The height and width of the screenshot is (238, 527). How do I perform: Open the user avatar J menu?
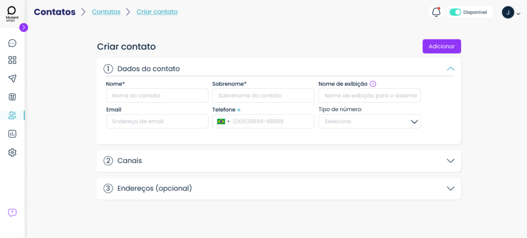pyautogui.click(x=511, y=12)
